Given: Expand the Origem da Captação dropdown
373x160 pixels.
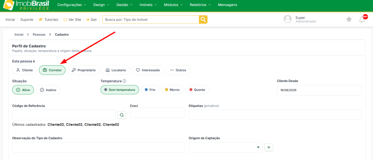Looking at the screenshot, I should point(226,147).
